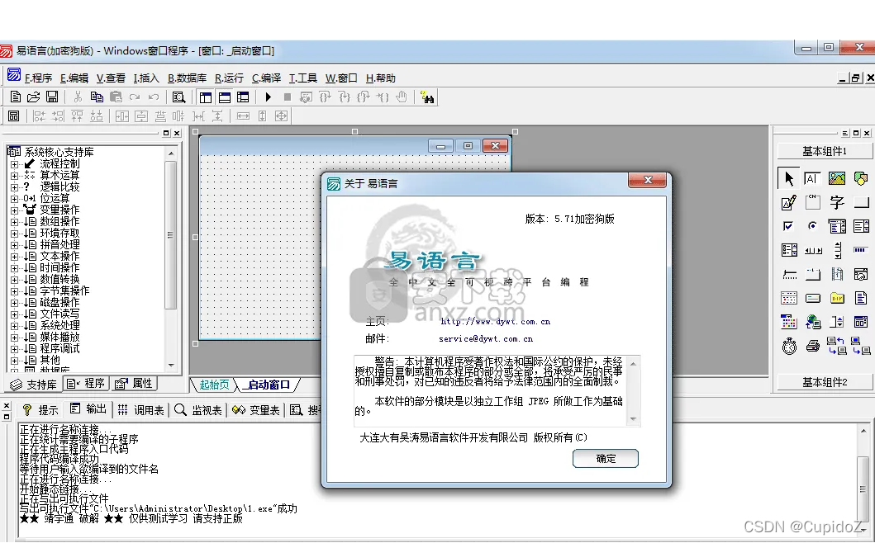Select the DIR directory box component

click(x=836, y=298)
